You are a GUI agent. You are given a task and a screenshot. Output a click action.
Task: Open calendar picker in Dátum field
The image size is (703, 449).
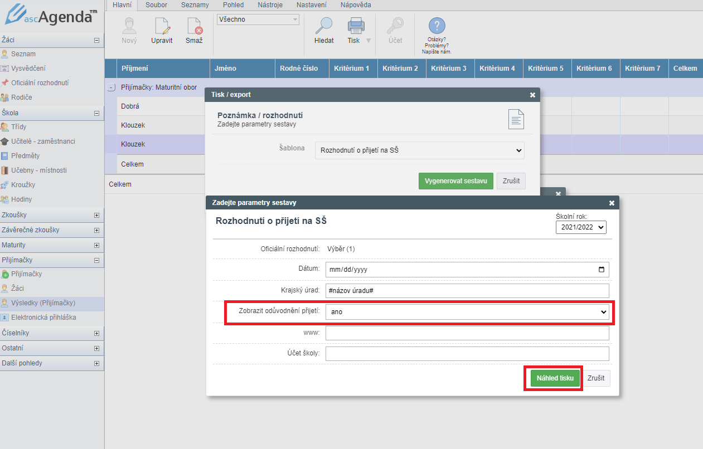601,270
